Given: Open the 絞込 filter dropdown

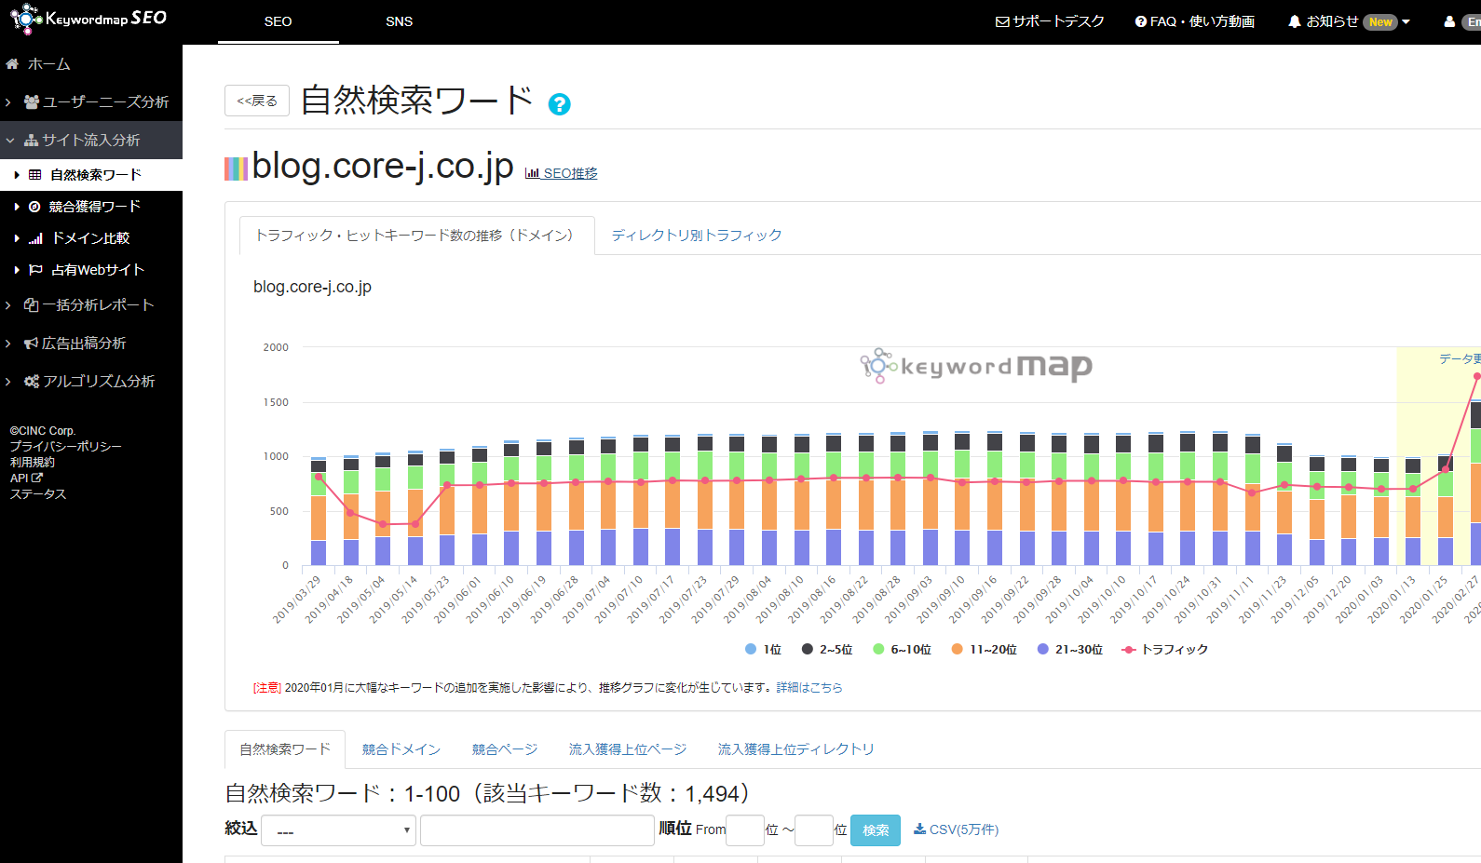Looking at the screenshot, I should click(338, 830).
